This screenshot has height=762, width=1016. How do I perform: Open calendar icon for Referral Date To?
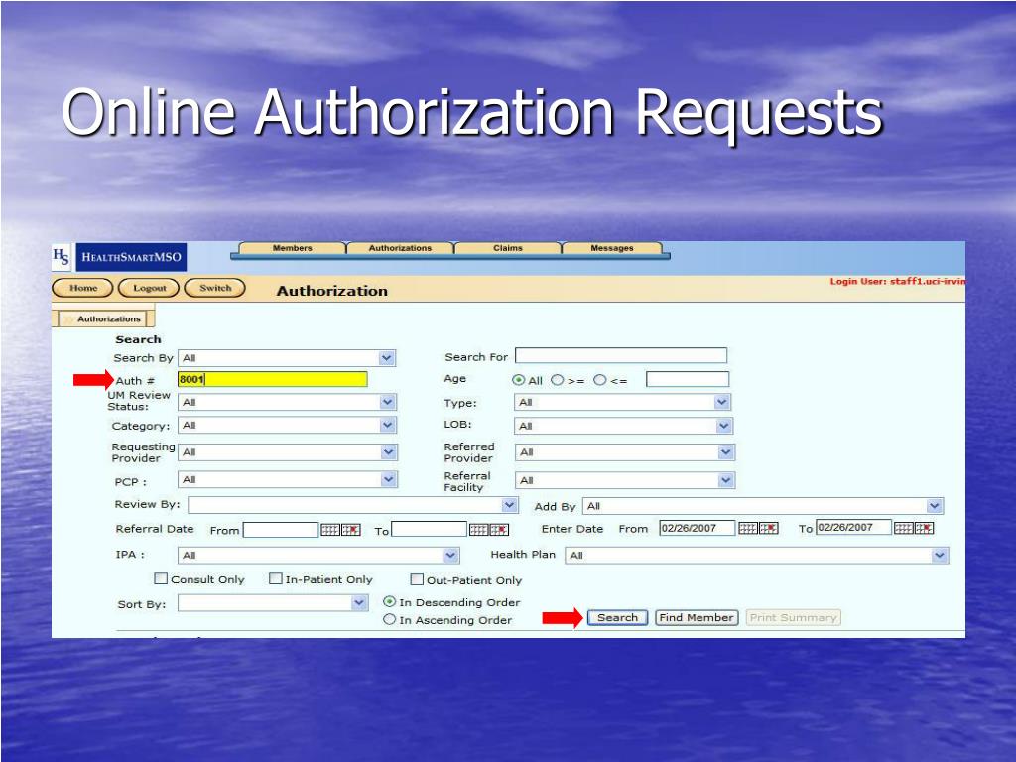pos(479,530)
